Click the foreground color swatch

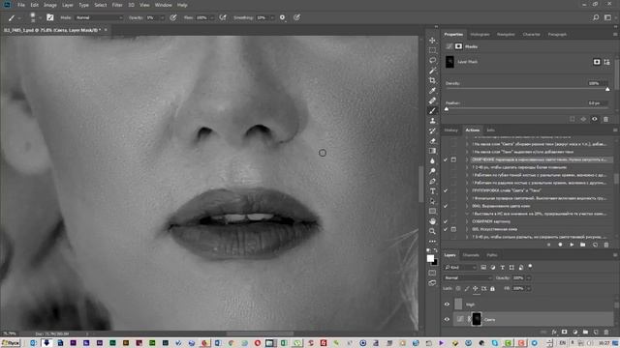click(430, 258)
